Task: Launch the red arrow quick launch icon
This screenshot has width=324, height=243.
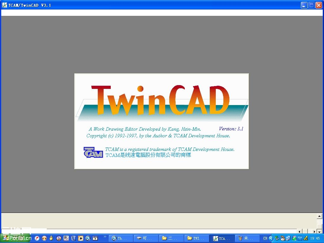Action: (37, 238)
